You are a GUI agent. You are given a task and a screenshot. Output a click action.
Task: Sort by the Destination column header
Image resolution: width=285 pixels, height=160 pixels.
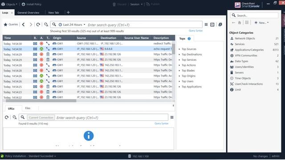pyautogui.click(x=111, y=38)
